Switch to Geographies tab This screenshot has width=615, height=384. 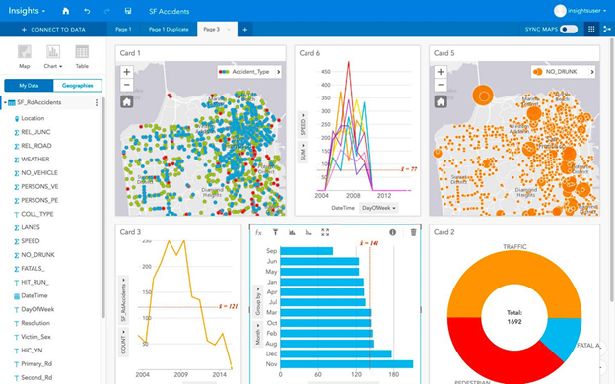click(77, 85)
